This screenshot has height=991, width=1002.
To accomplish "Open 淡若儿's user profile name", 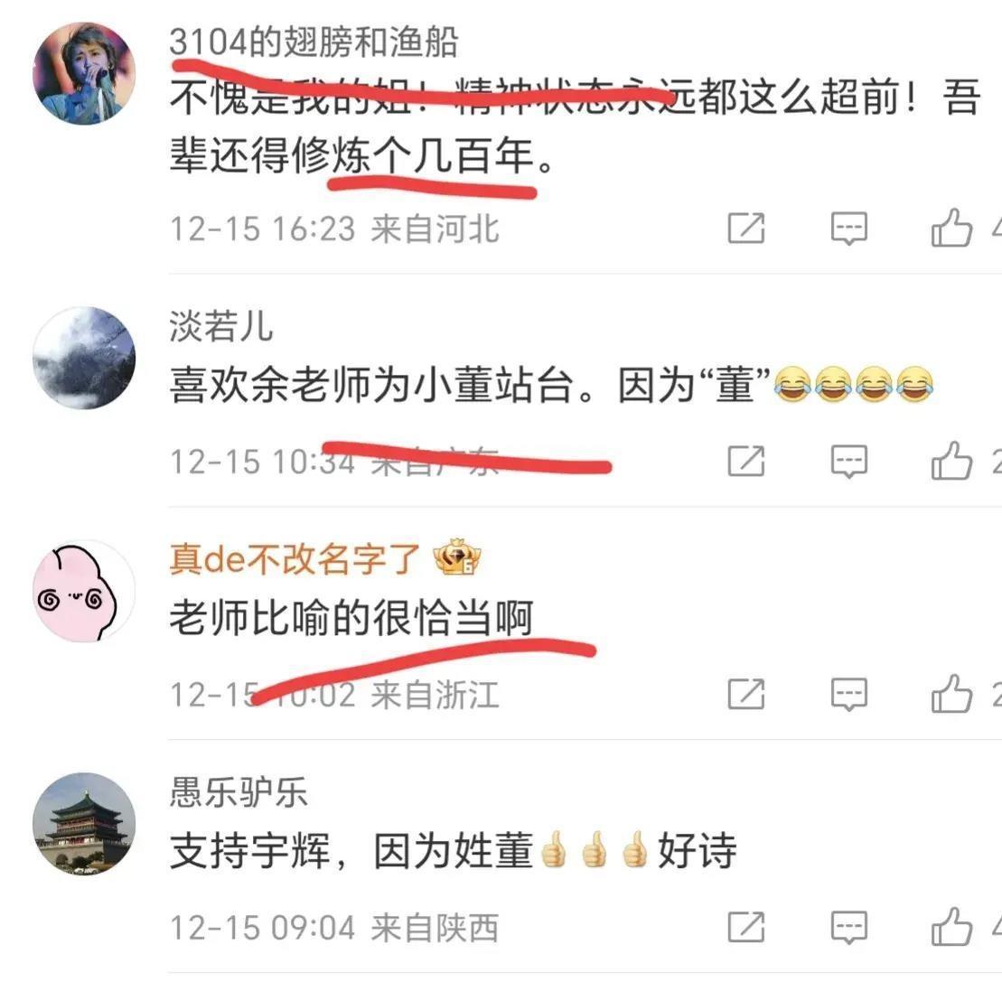I will 221,326.
